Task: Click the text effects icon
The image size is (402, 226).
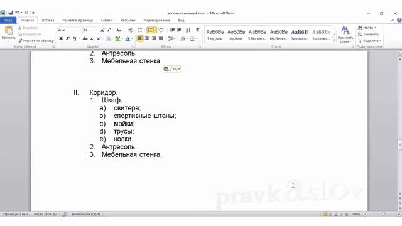Action: point(109,39)
